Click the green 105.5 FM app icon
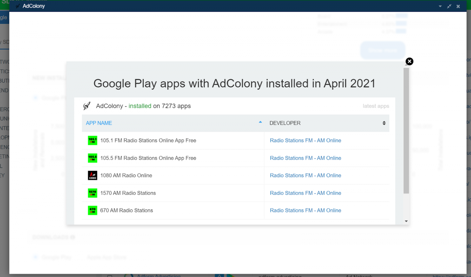Viewport: 471px width, 277px height. tap(92, 158)
